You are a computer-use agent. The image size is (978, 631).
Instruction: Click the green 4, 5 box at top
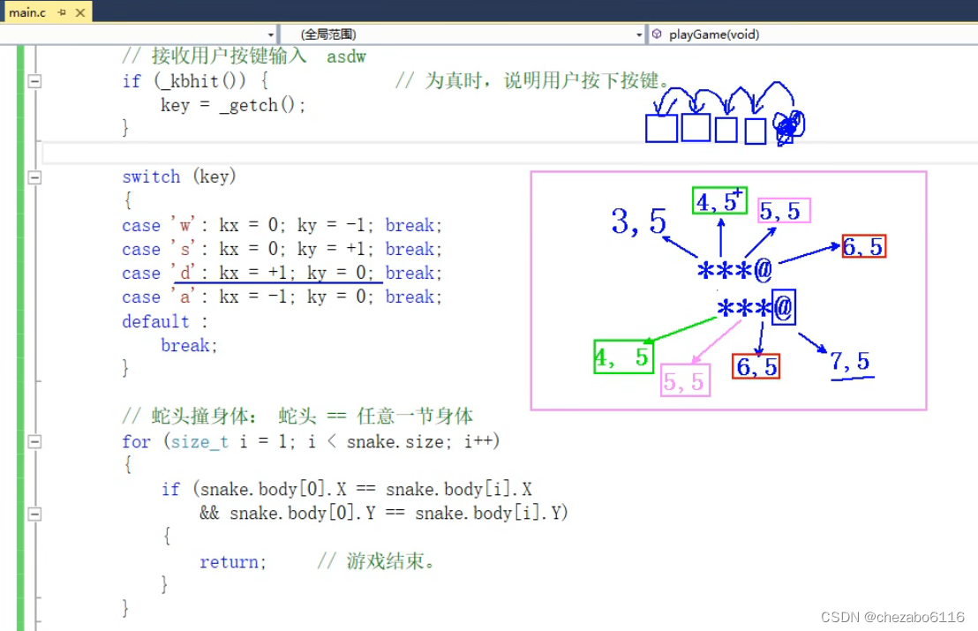[x=719, y=201]
